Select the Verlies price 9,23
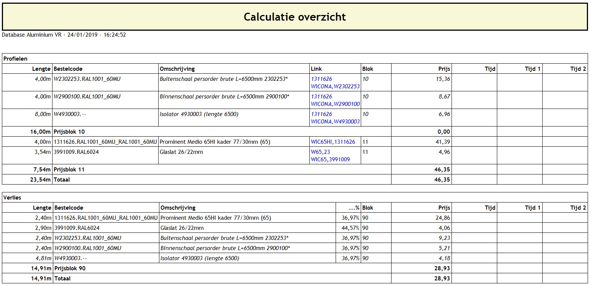This screenshot has height=286, width=591. click(x=444, y=238)
